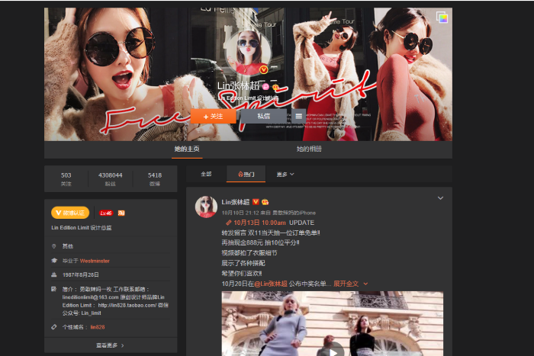Click the verified V icon beside post author name

point(256,202)
